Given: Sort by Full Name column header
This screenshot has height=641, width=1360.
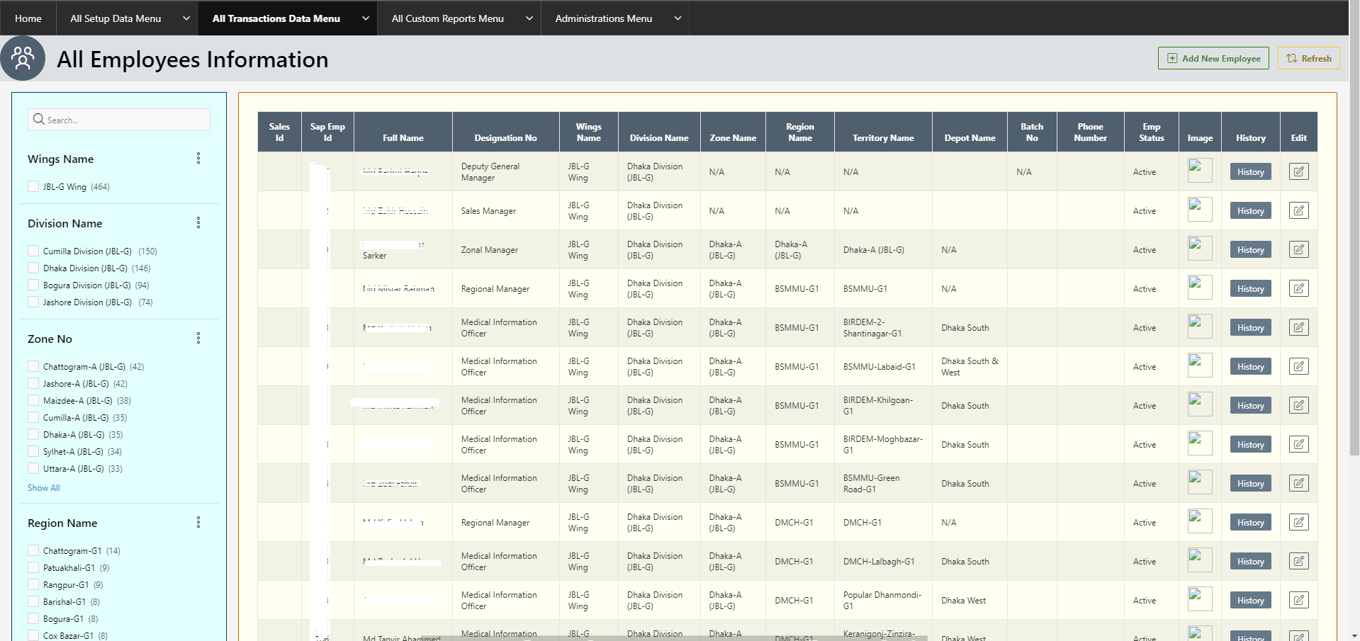Looking at the screenshot, I should pyautogui.click(x=403, y=138).
